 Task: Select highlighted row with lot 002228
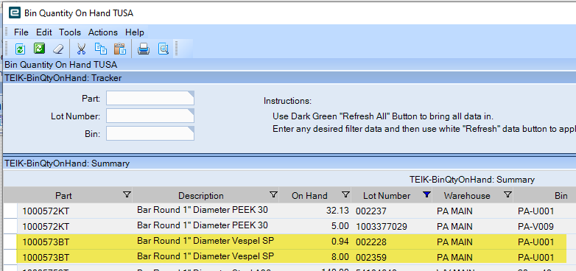click(x=289, y=242)
